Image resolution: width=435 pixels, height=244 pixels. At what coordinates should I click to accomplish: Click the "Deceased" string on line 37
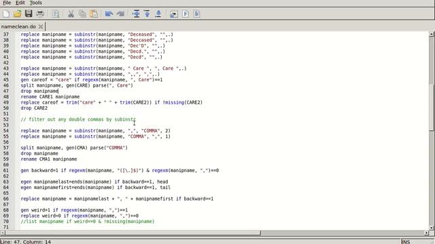coord(141,35)
